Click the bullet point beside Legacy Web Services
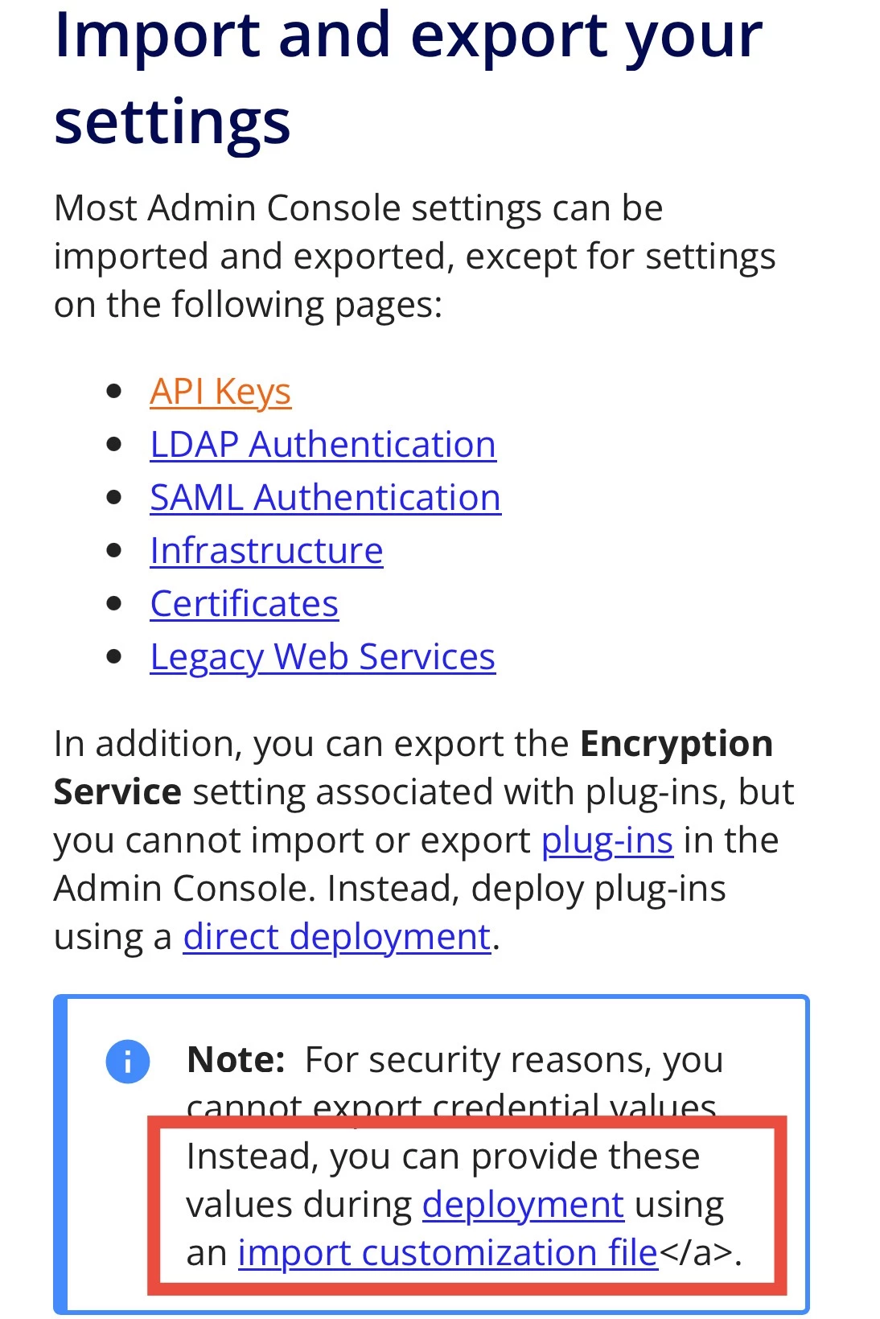Image resolution: width=880 pixels, height=1319 pixels. click(x=114, y=657)
